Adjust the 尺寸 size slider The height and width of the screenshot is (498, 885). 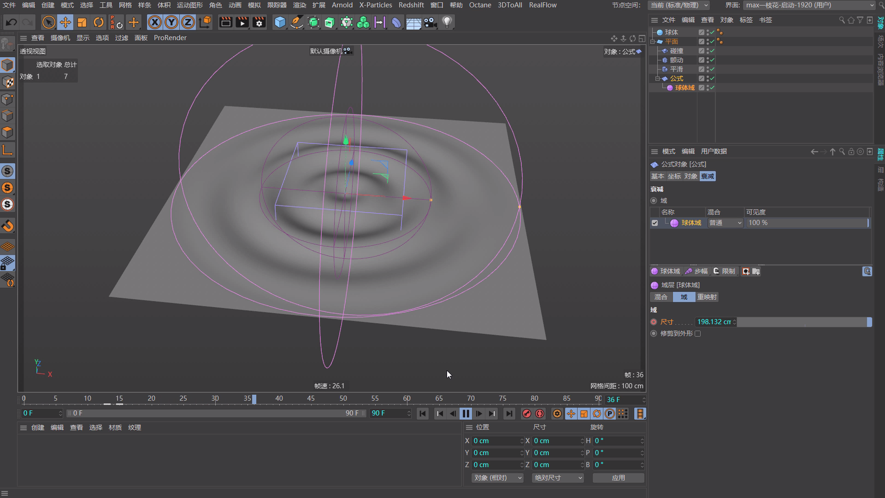tap(804, 322)
